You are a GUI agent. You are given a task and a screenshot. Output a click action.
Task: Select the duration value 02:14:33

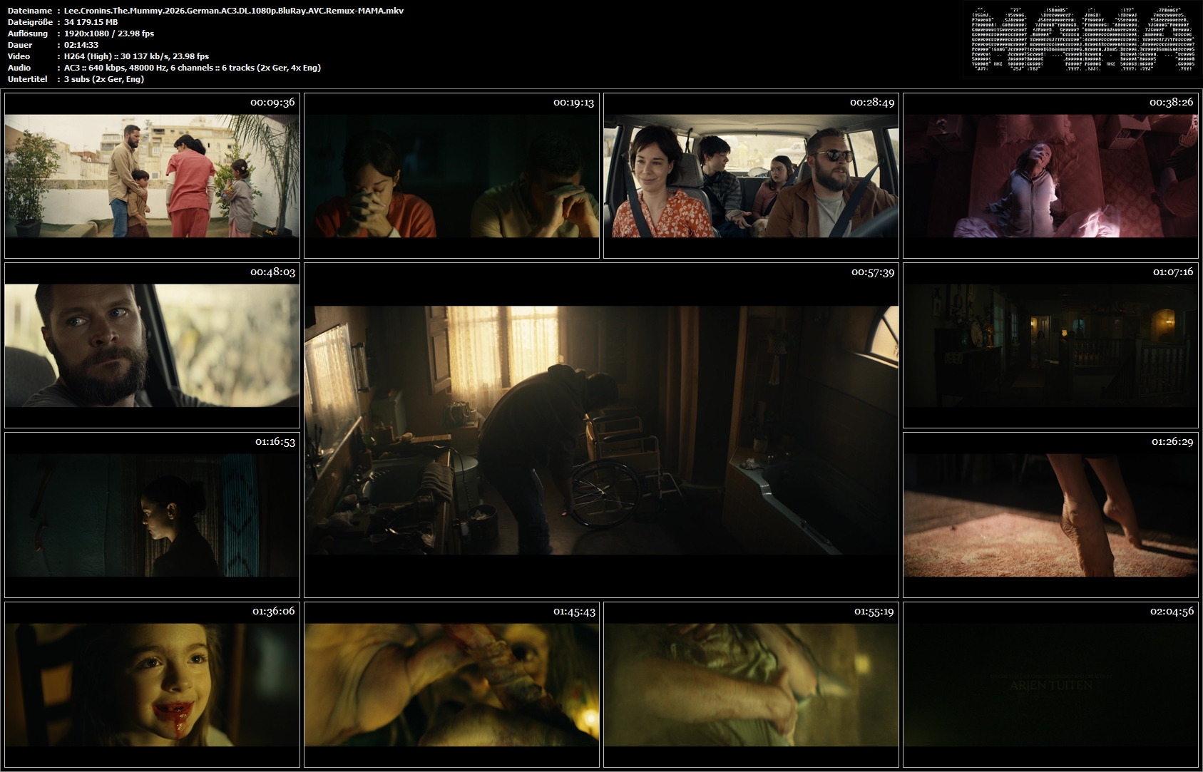tap(81, 45)
